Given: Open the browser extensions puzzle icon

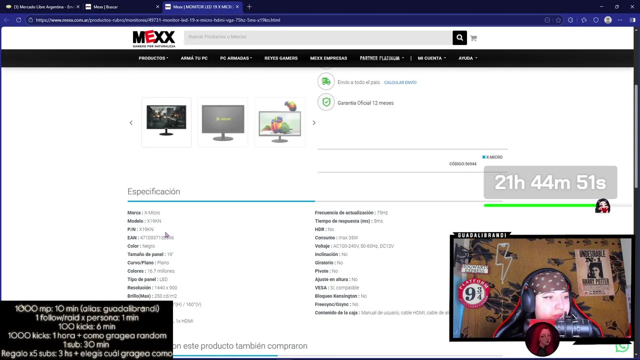Looking at the screenshot, I should point(570,20).
